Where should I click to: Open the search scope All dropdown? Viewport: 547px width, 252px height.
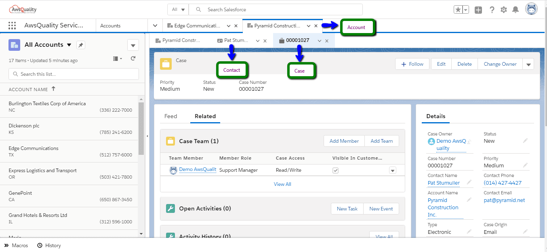coord(178,9)
